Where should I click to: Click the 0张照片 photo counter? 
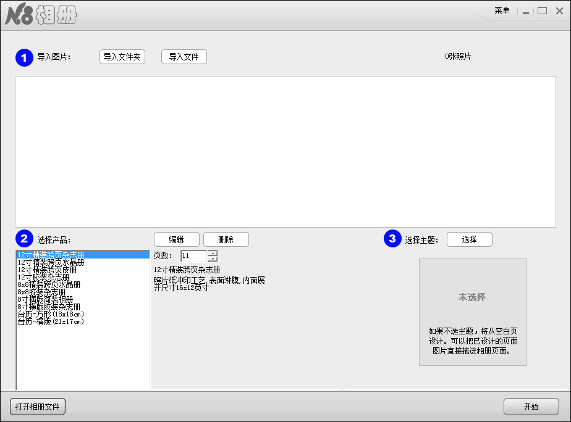tap(458, 56)
